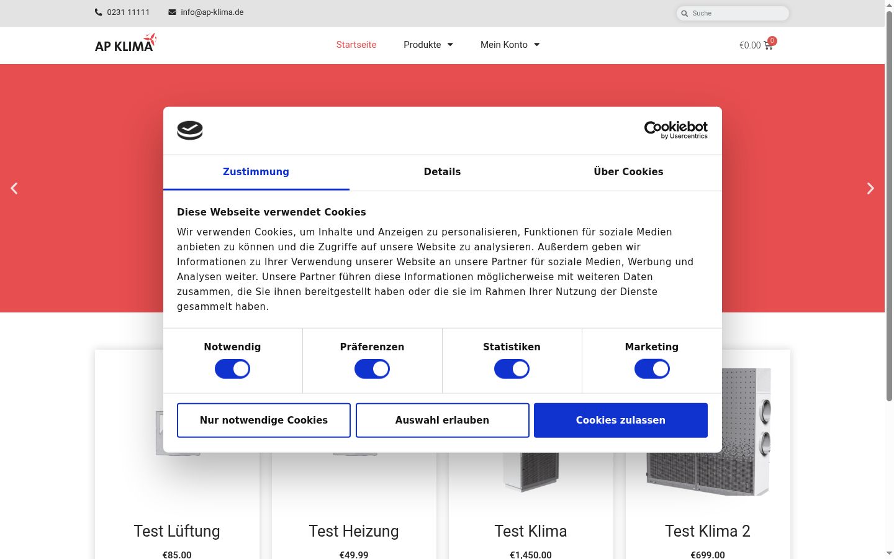Click the page vertical scrollbar

click(889, 205)
